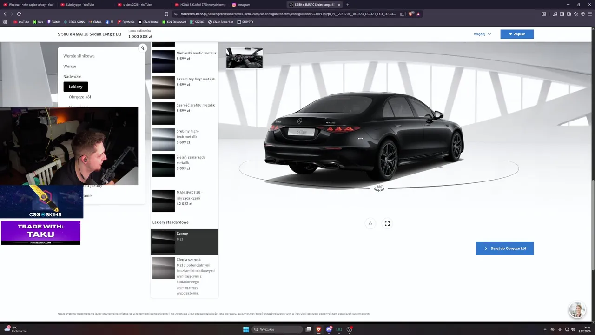
Task: Show hidden system tray icons
Action: tap(546, 329)
